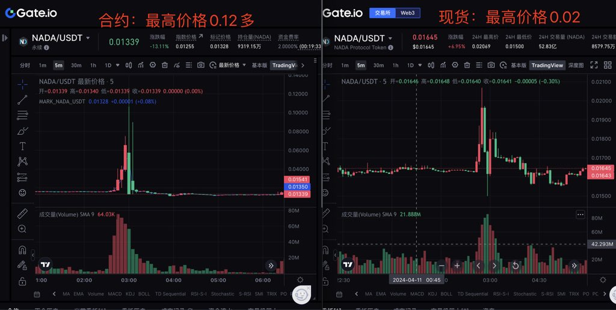616x310 pixels.
Task: Click trash delete icon in left toolbar
Action: point(165,65)
